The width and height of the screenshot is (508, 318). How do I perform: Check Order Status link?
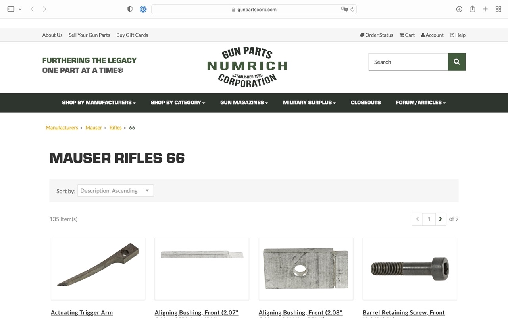376,35
